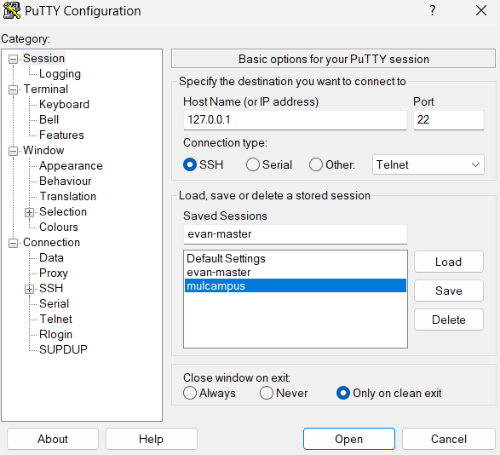The width and height of the screenshot is (500, 455).
Task: Choose Never for close window on exit
Action: coord(267,393)
